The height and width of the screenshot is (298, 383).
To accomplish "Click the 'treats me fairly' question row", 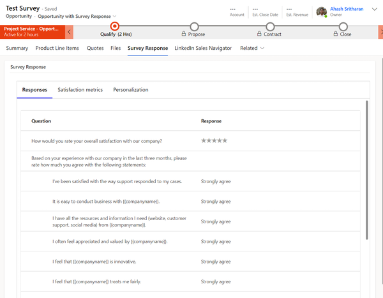I will (190, 281).
